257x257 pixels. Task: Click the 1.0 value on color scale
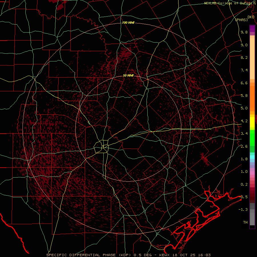(x=244, y=172)
